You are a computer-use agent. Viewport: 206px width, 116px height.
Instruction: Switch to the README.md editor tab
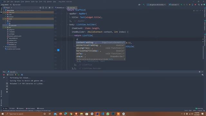click(x=60, y=8)
